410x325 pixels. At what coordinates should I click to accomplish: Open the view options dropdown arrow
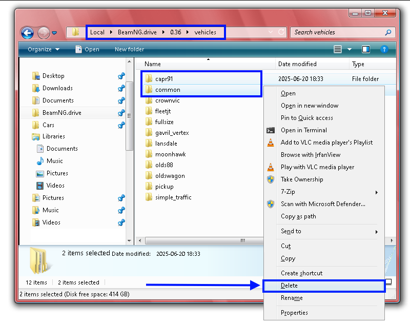pyautogui.click(x=350, y=49)
